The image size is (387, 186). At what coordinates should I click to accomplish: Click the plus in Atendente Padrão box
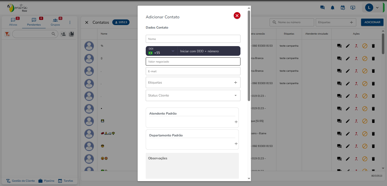tap(236, 122)
